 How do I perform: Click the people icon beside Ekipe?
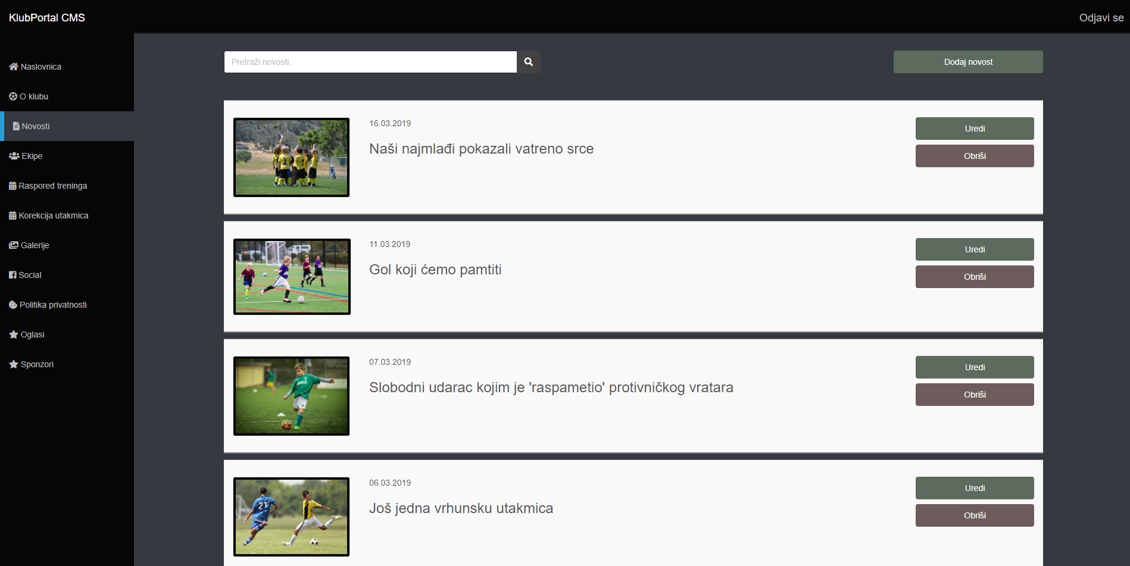click(14, 156)
